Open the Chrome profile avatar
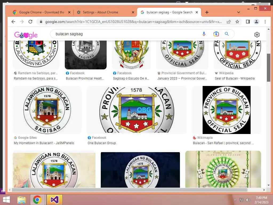 click(256, 22)
